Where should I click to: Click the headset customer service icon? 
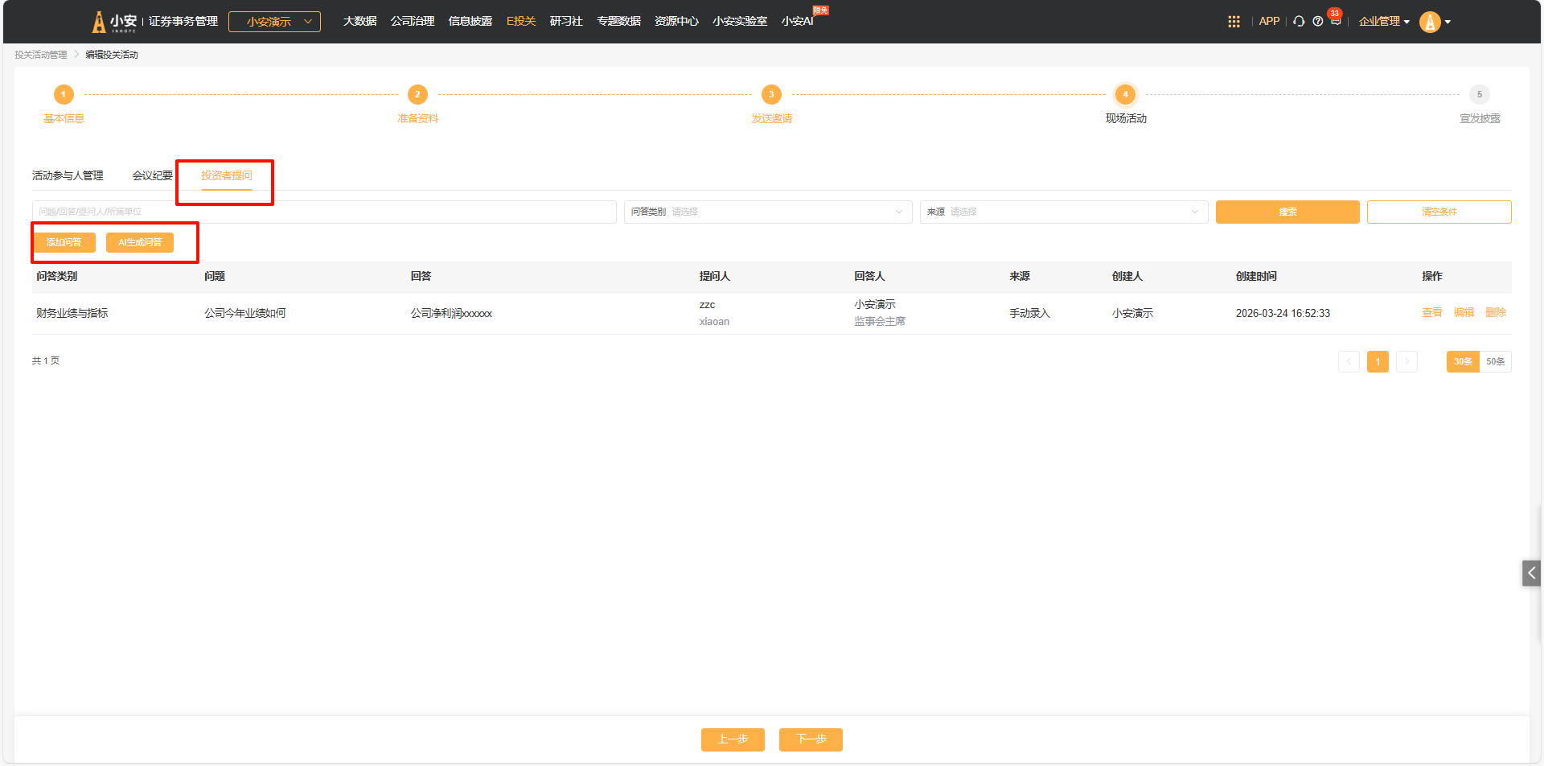[x=1299, y=22]
